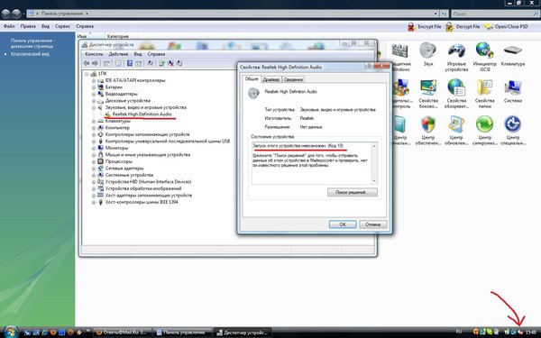Viewport: 541px width, 338px height.
Task: Select Мониторы in the device tree
Action: coord(116,148)
